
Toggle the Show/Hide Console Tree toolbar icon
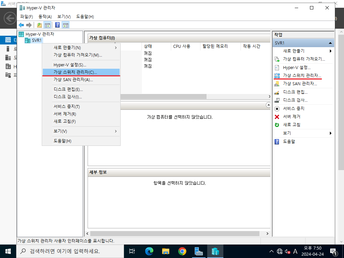(48, 25)
